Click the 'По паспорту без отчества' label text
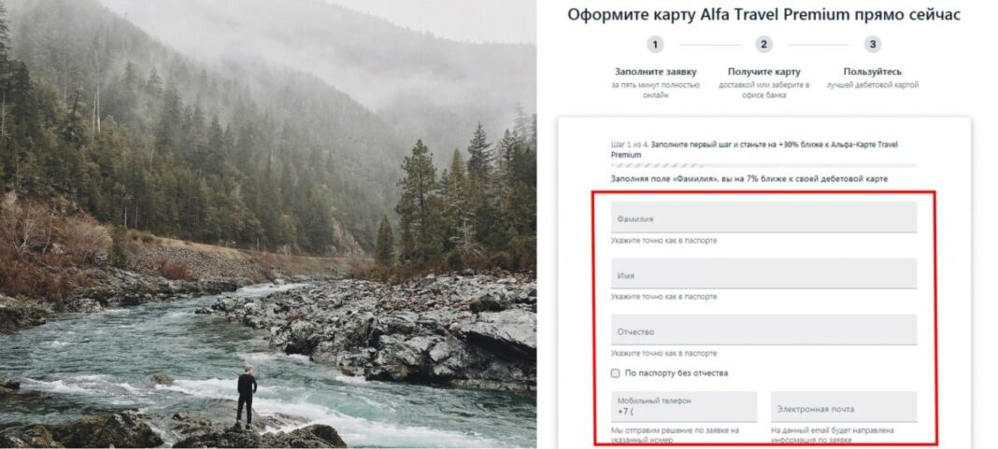 click(x=676, y=373)
